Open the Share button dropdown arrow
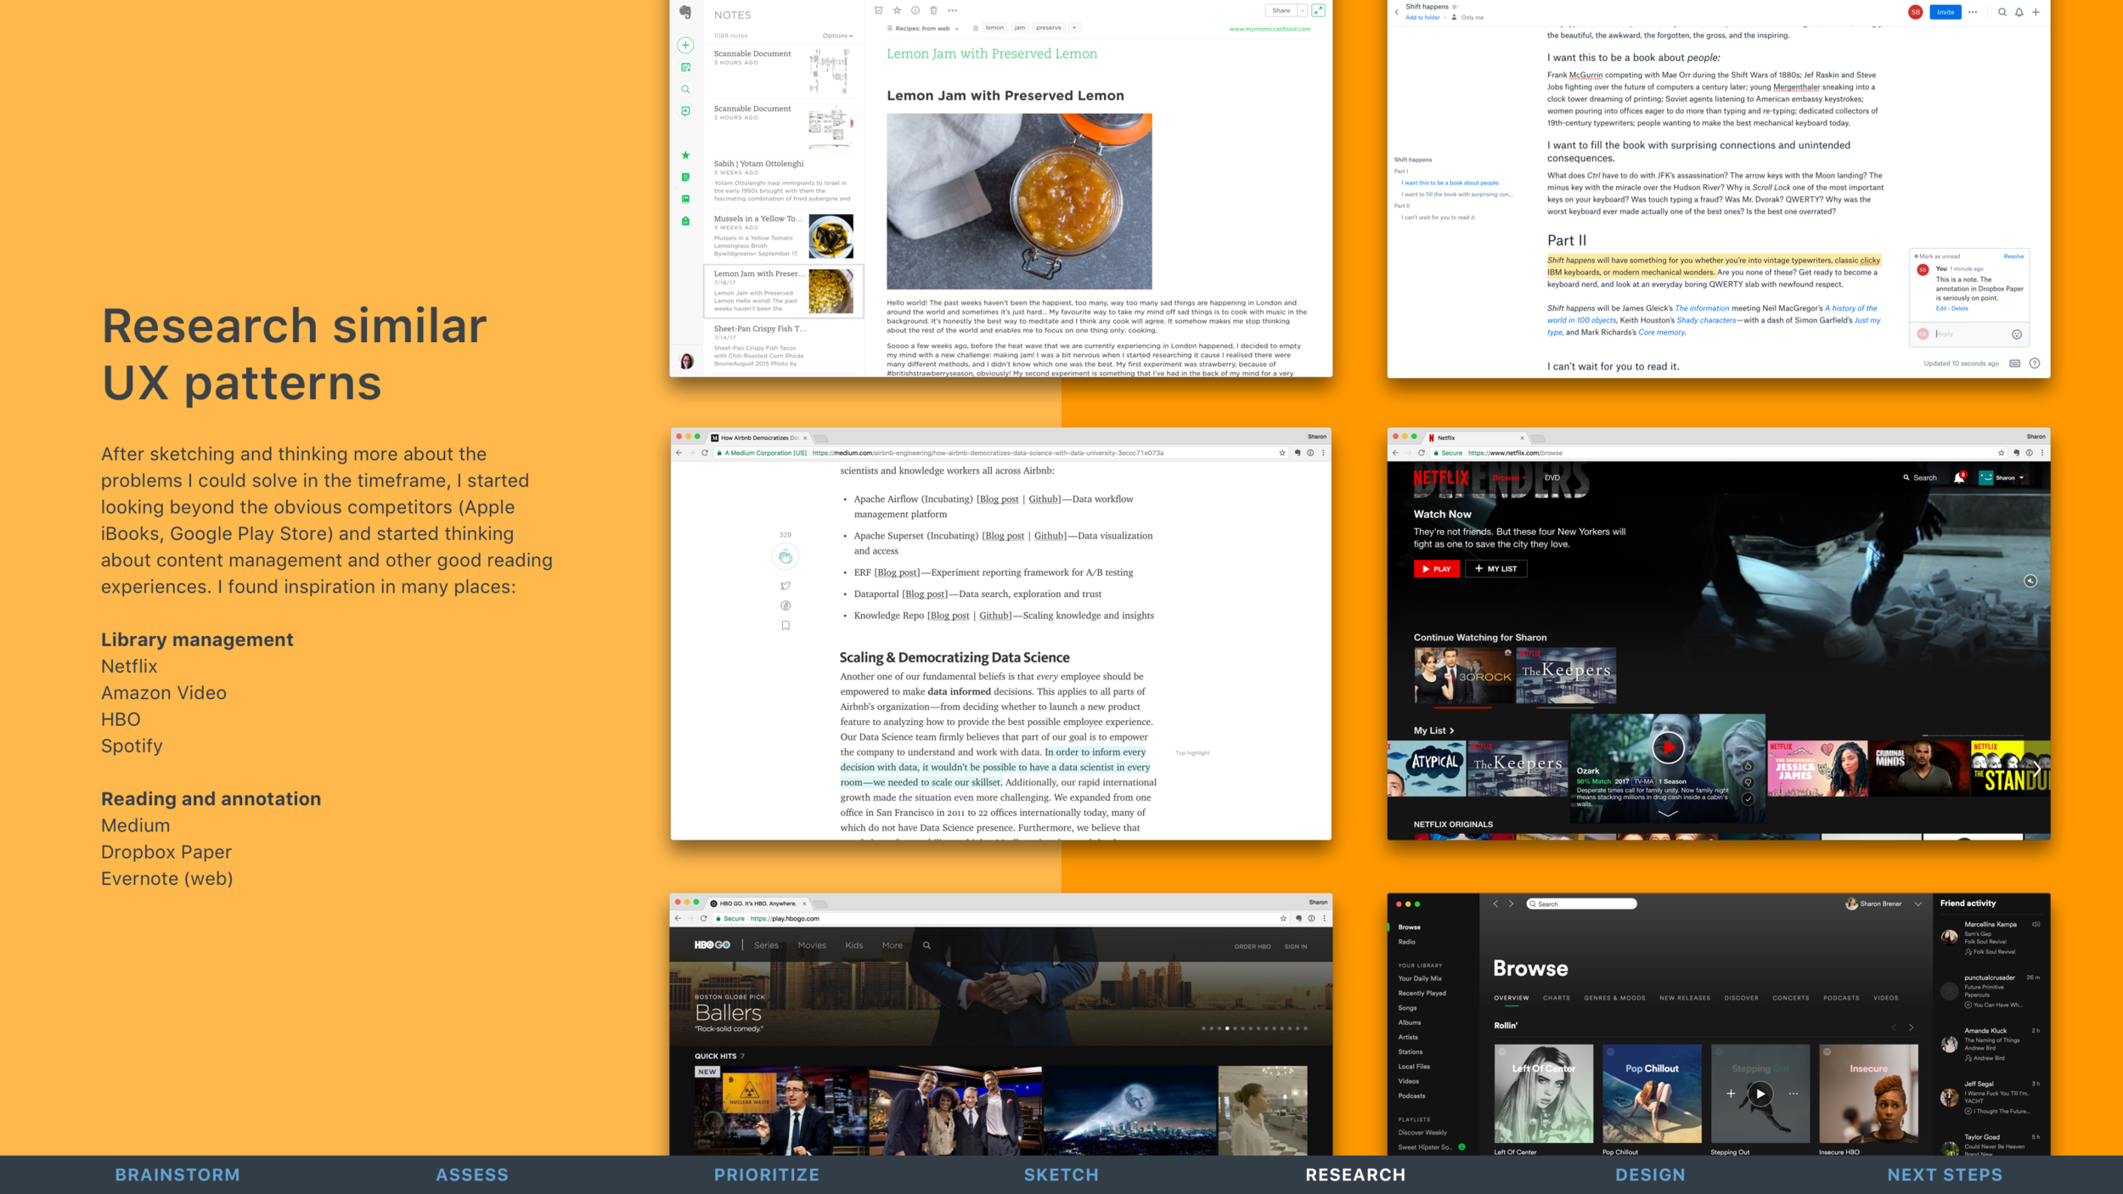This screenshot has width=2123, height=1194. [x=1302, y=11]
